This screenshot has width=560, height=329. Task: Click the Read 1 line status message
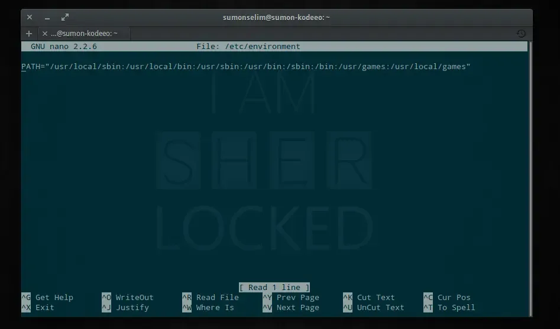[274, 287]
